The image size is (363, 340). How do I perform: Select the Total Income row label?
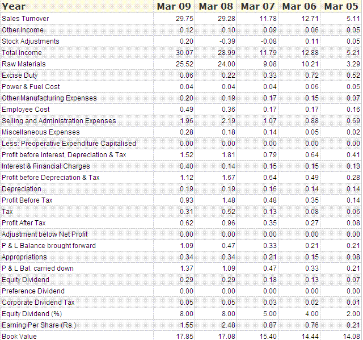coord(22,53)
